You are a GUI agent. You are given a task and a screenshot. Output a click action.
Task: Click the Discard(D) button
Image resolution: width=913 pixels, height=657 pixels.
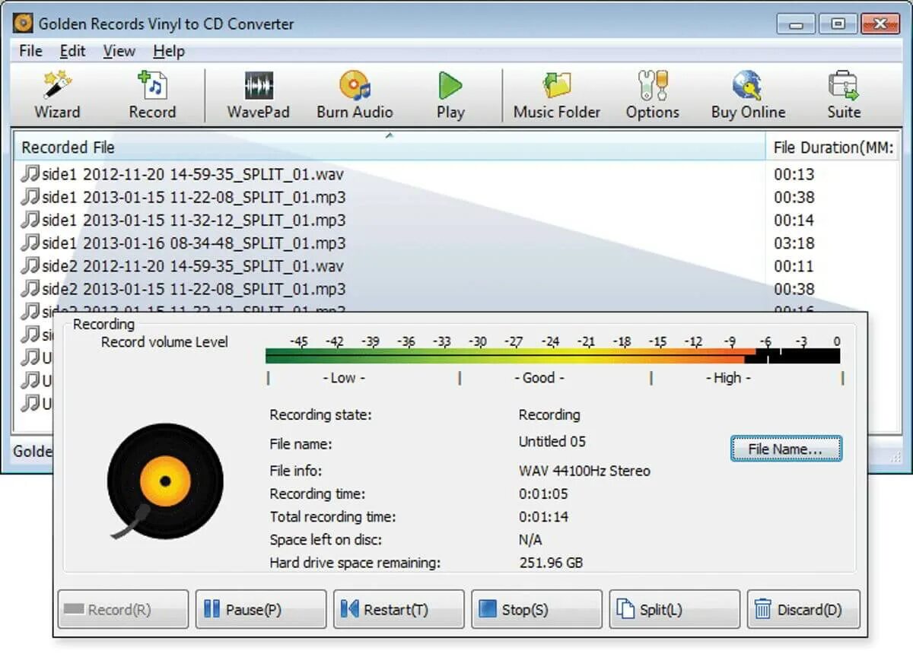[804, 609]
